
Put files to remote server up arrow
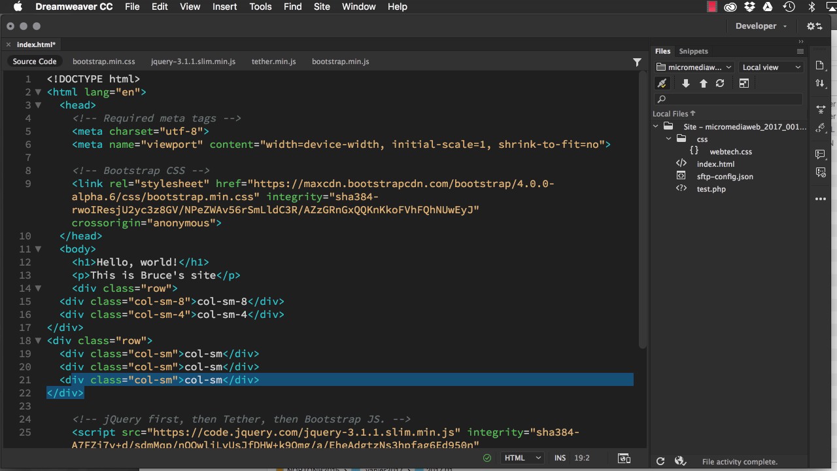tap(703, 83)
